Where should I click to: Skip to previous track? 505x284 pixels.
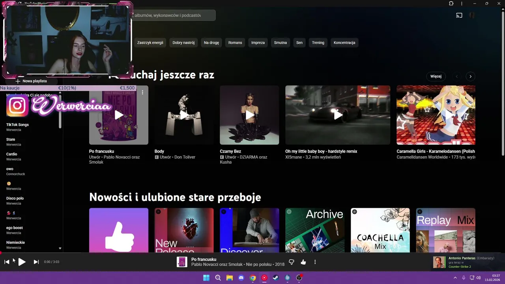pyautogui.click(x=7, y=262)
